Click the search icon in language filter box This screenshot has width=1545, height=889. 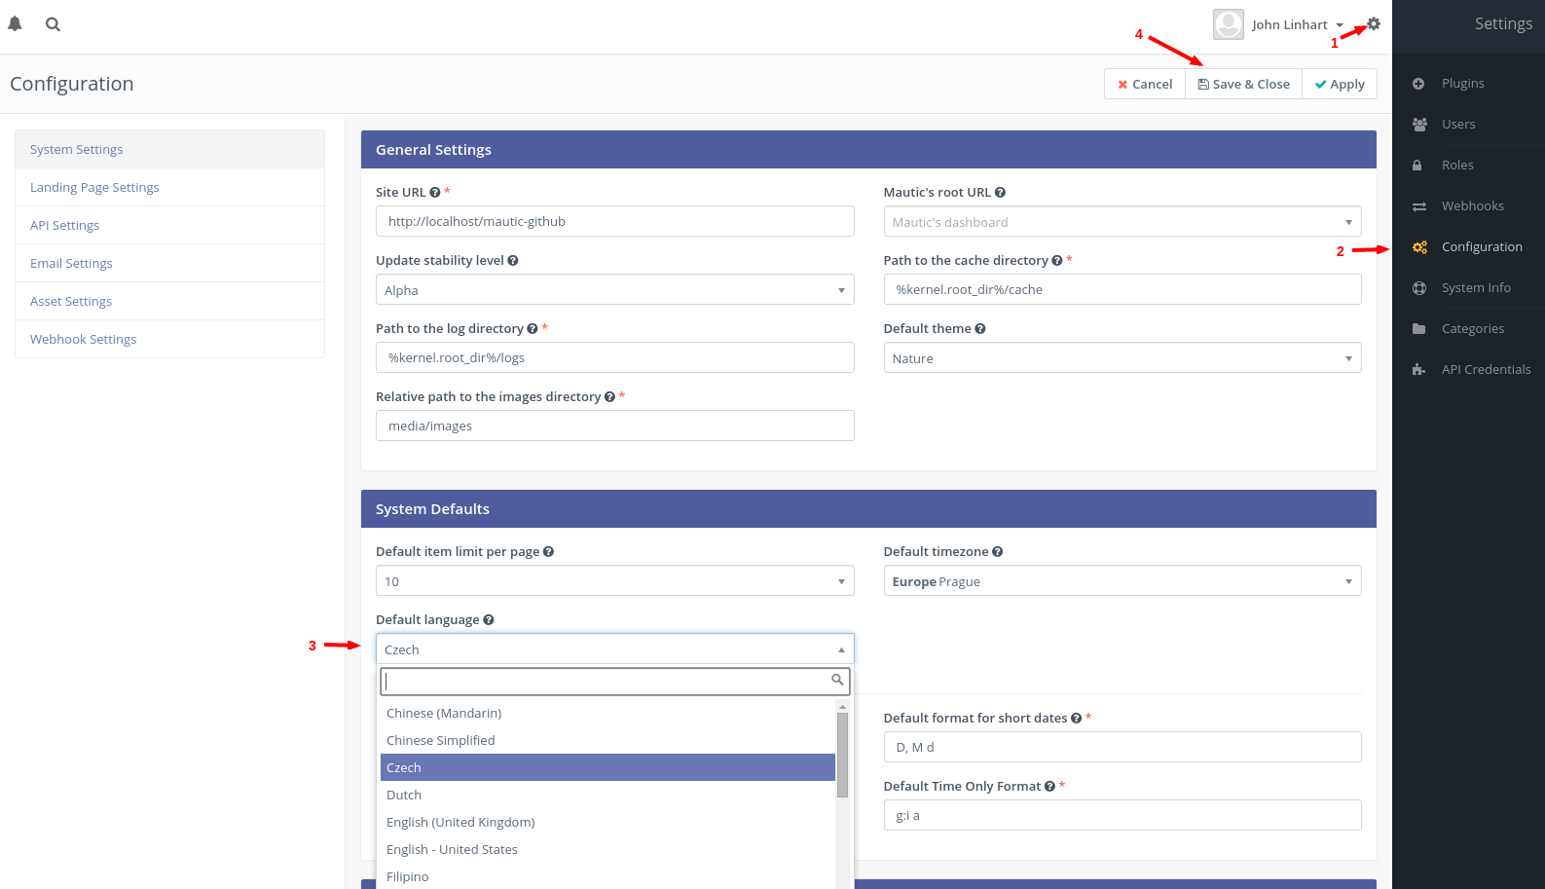[x=837, y=680]
